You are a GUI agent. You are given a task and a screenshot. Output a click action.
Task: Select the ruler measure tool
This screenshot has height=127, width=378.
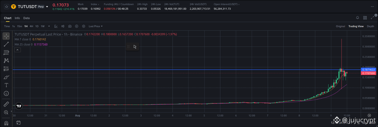pyautogui.click(x=6, y=104)
